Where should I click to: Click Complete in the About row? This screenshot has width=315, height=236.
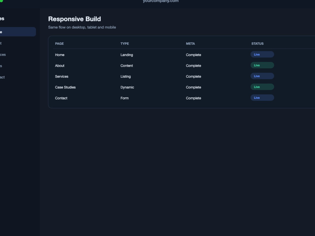coord(193,66)
